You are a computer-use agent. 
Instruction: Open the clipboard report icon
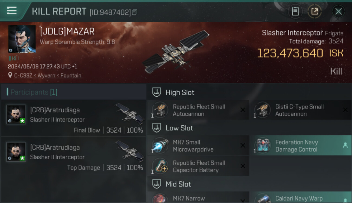pos(295,11)
